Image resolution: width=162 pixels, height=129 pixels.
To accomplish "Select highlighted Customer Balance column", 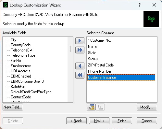I will tap(121, 78).
